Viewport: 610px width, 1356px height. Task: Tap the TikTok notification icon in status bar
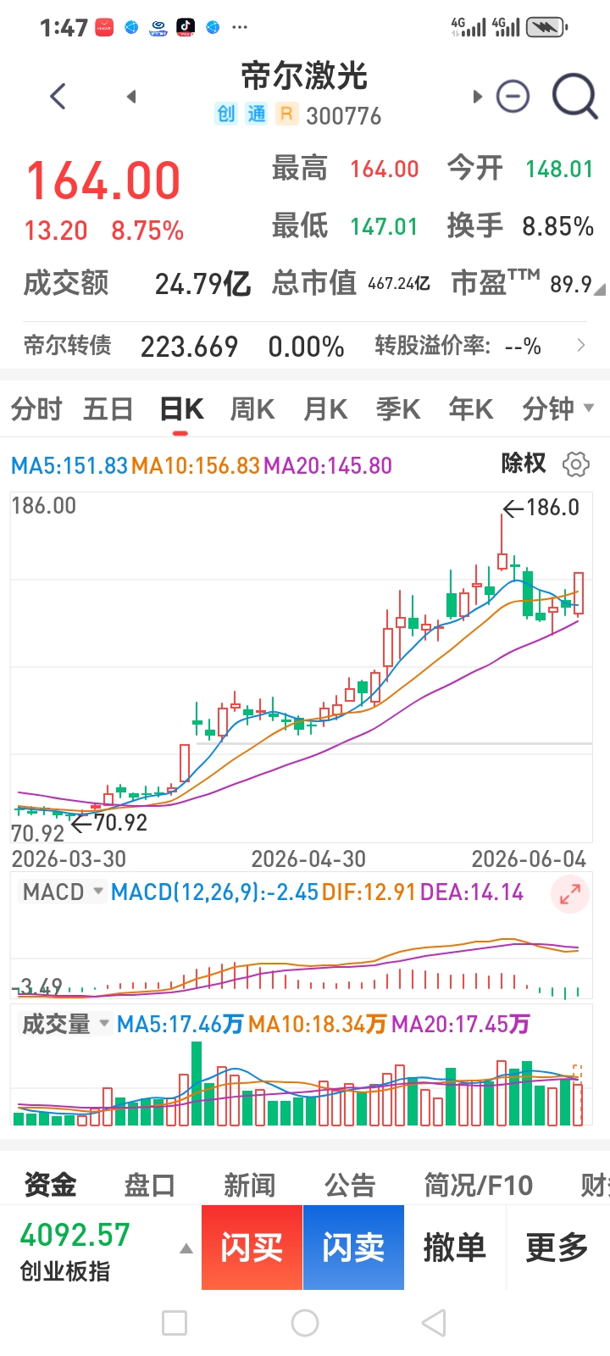(x=186, y=27)
